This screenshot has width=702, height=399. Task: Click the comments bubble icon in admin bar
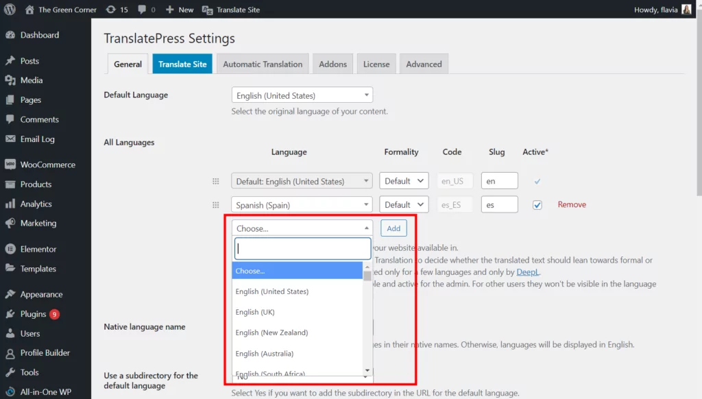[x=142, y=10]
